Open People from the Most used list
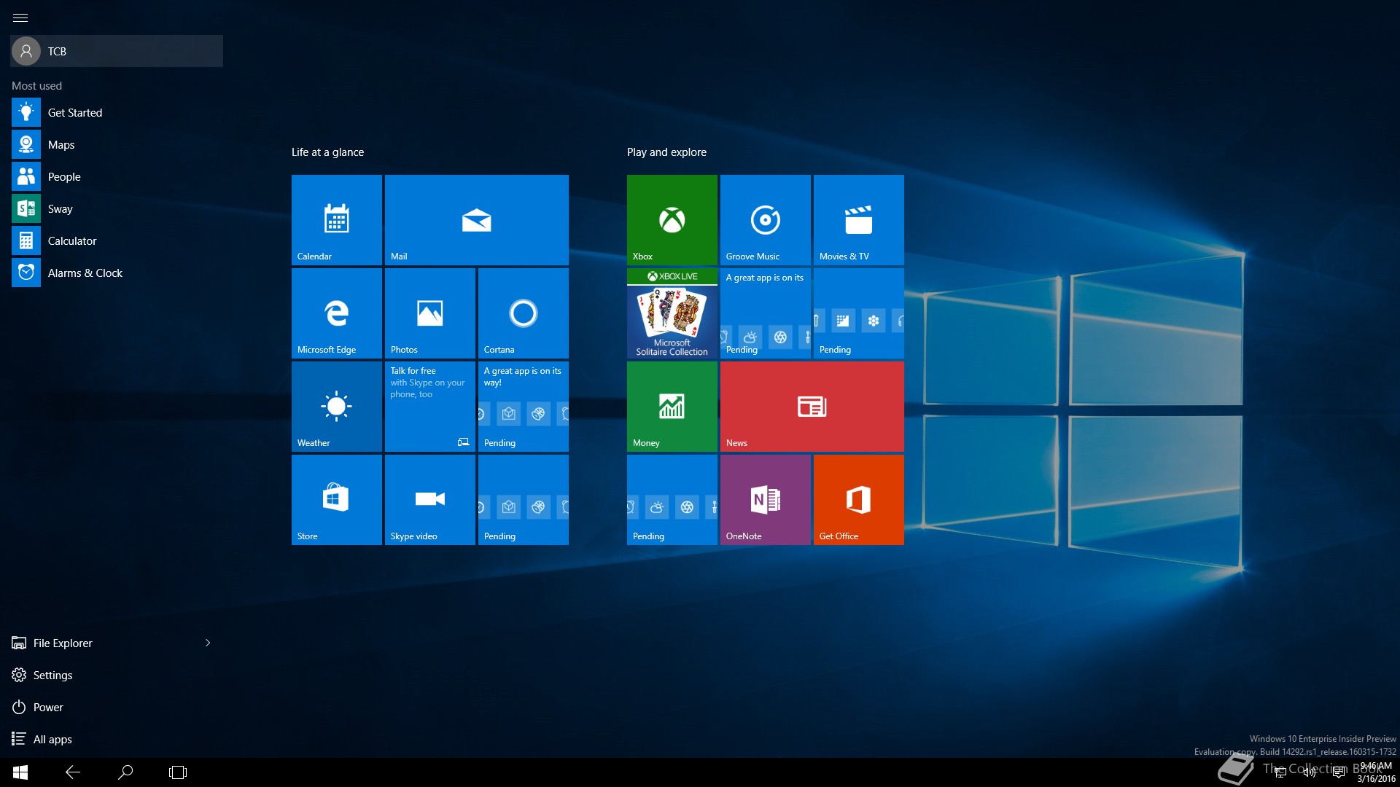 (117, 176)
